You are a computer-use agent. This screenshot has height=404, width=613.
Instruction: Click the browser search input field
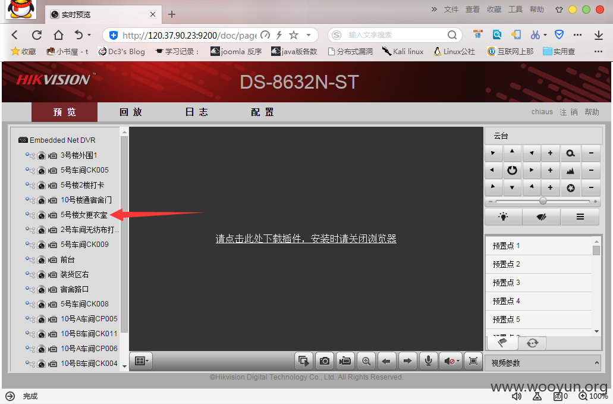tap(395, 35)
